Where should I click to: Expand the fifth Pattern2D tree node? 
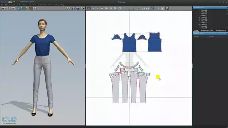point(199,17)
